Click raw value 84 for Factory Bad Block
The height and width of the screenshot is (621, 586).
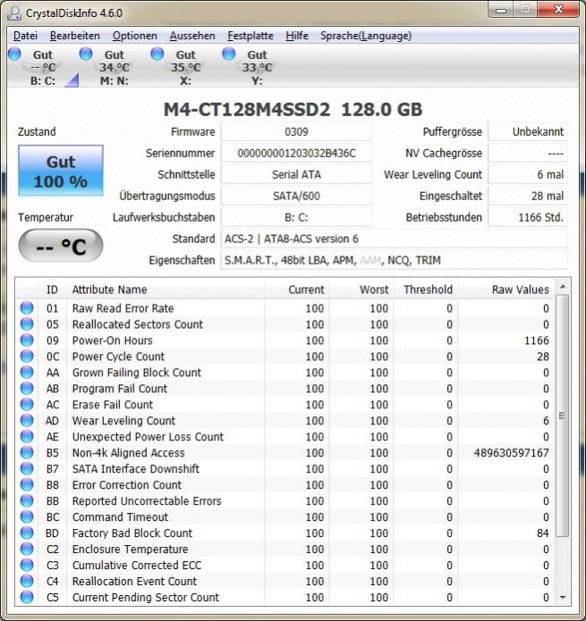click(x=543, y=533)
